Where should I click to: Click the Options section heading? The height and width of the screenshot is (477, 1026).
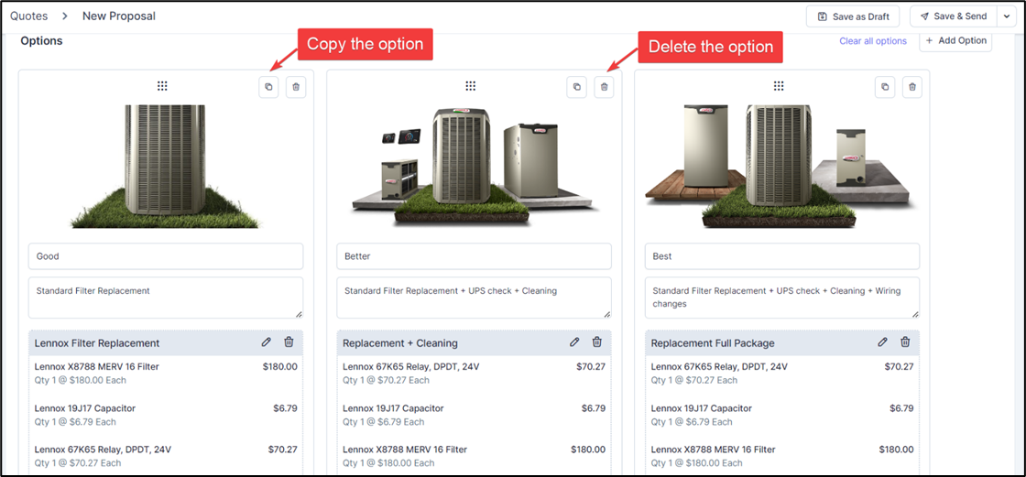point(41,40)
